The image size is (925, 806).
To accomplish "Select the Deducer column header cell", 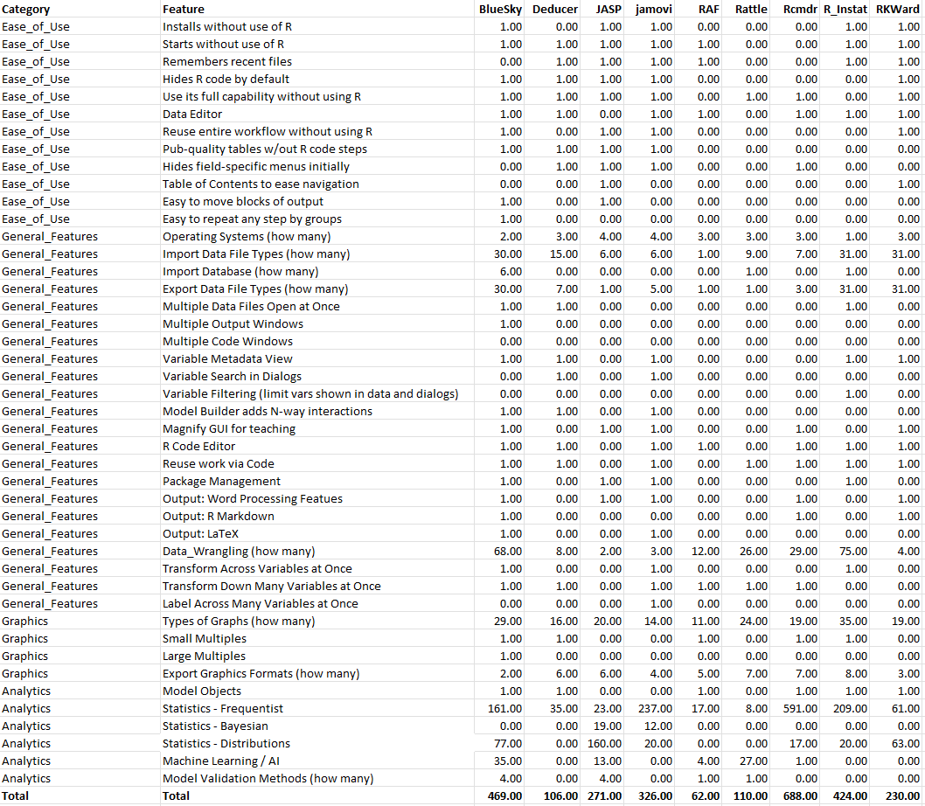I will (x=554, y=9).
